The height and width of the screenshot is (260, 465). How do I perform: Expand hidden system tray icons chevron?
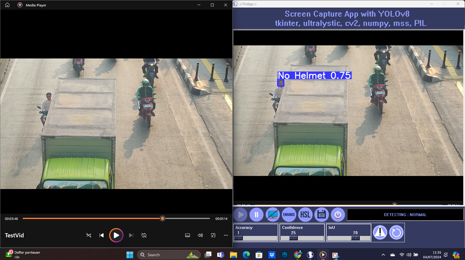tap(383, 255)
